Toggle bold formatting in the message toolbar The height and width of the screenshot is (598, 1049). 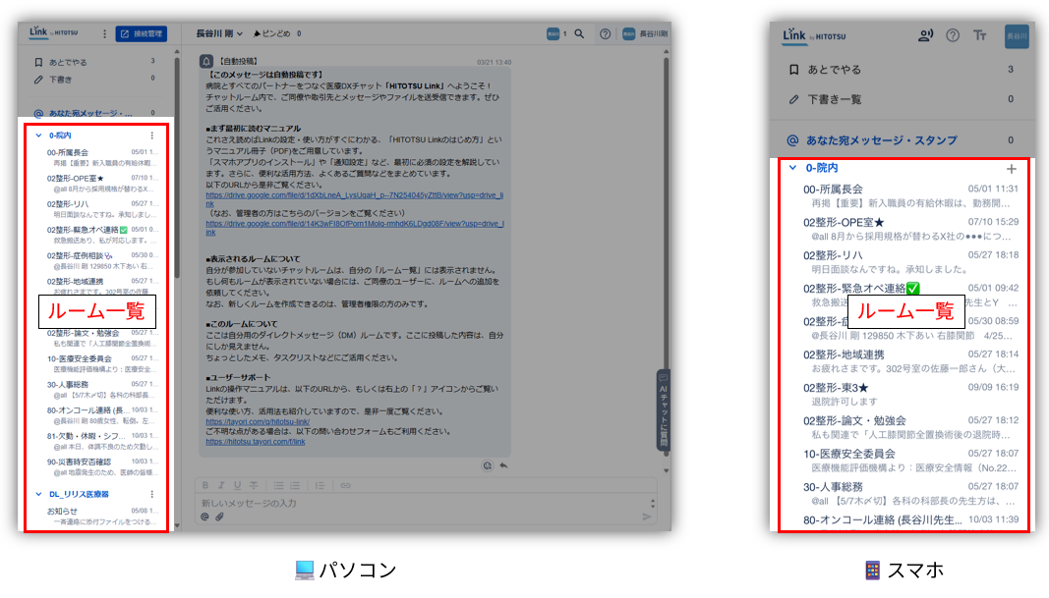pyautogui.click(x=206, y=485)
